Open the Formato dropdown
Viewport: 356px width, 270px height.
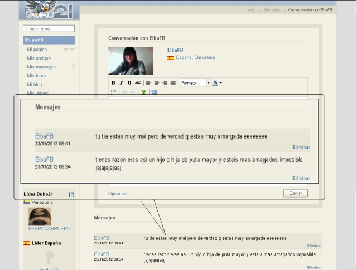195,83
